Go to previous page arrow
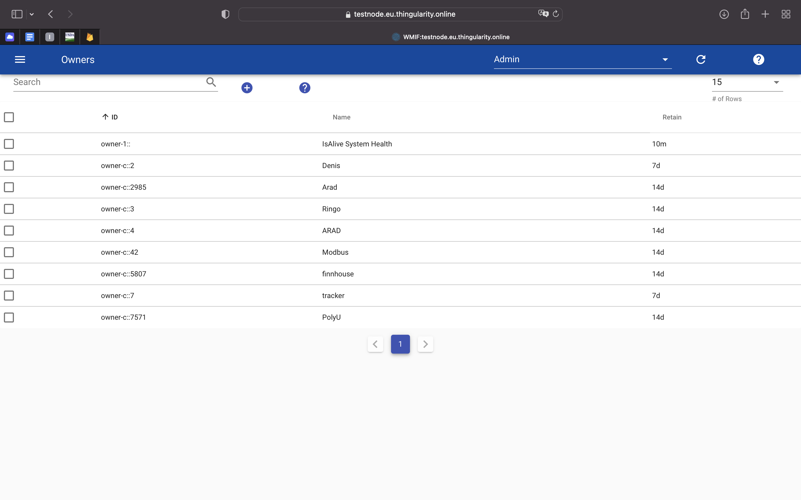The width and height of the screenshot is (801, 500). point(375,344)
